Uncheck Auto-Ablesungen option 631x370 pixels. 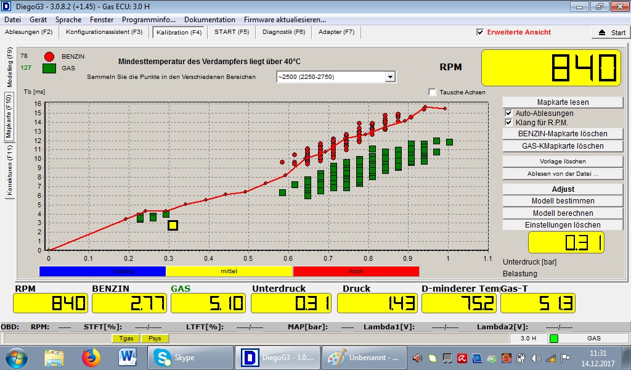(x=508, y=113)
